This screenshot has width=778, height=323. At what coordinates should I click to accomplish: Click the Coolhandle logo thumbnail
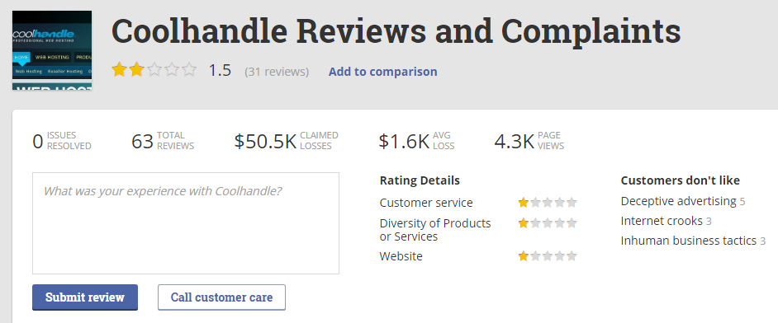52,50
